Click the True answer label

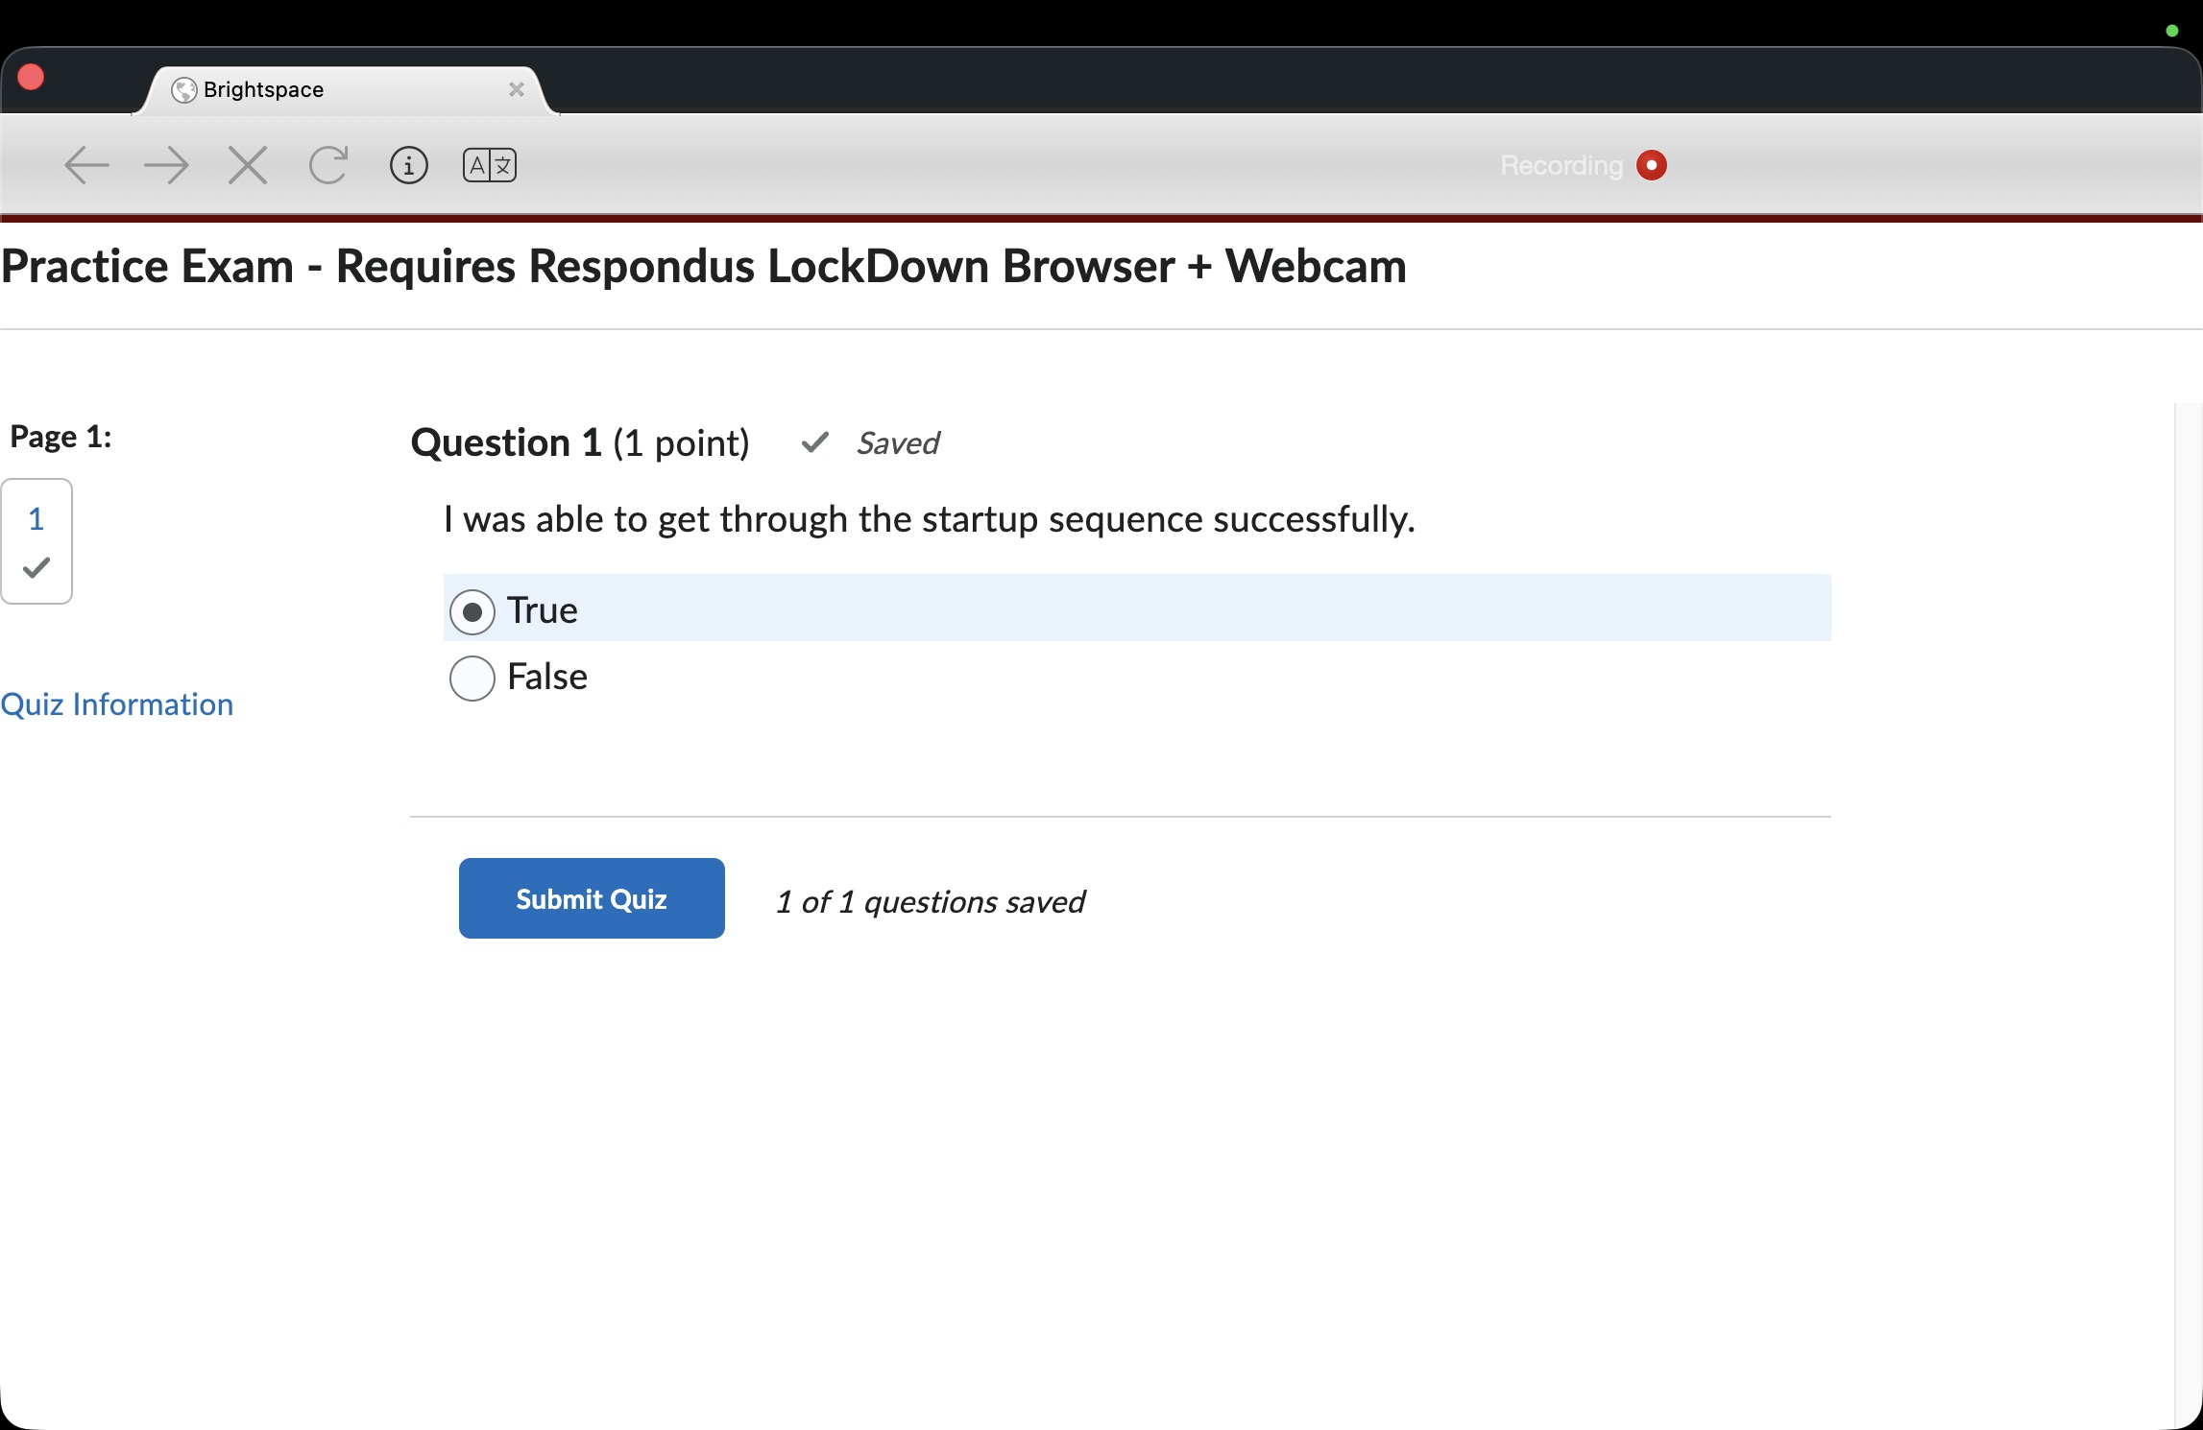pyautogui.click(x=543, y=610)
